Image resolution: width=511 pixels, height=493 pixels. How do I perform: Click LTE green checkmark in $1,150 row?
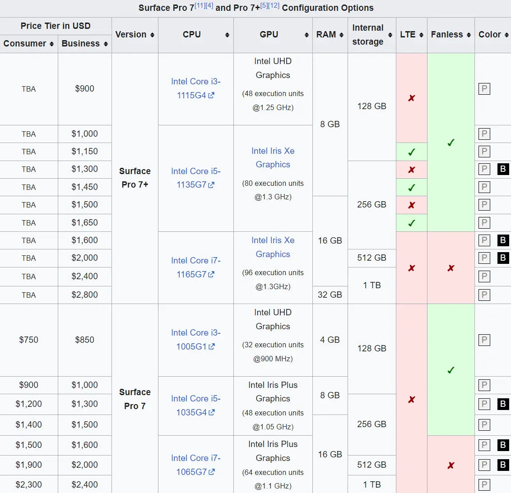pos(412,152)
